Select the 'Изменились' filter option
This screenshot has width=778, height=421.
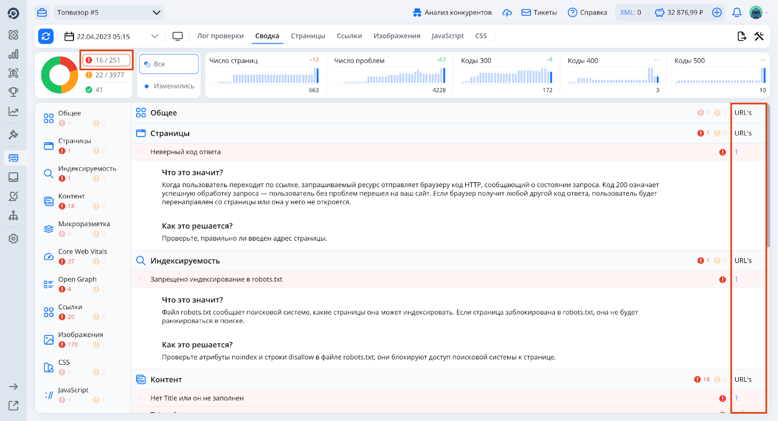pyautogui.click(x=169, y=86)
